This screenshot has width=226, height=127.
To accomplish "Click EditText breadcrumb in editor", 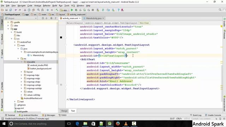I will coord(144,23).
